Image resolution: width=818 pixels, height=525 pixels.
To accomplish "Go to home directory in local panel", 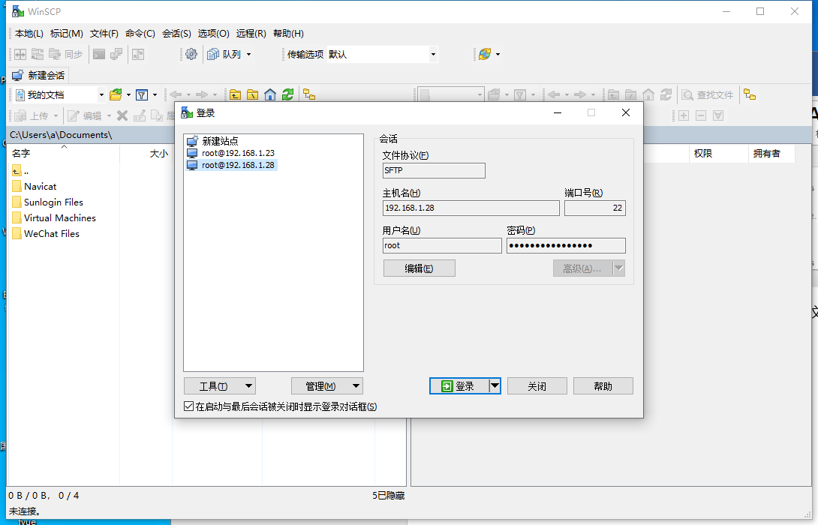I will pyautogui.click(x=269, y=95).
